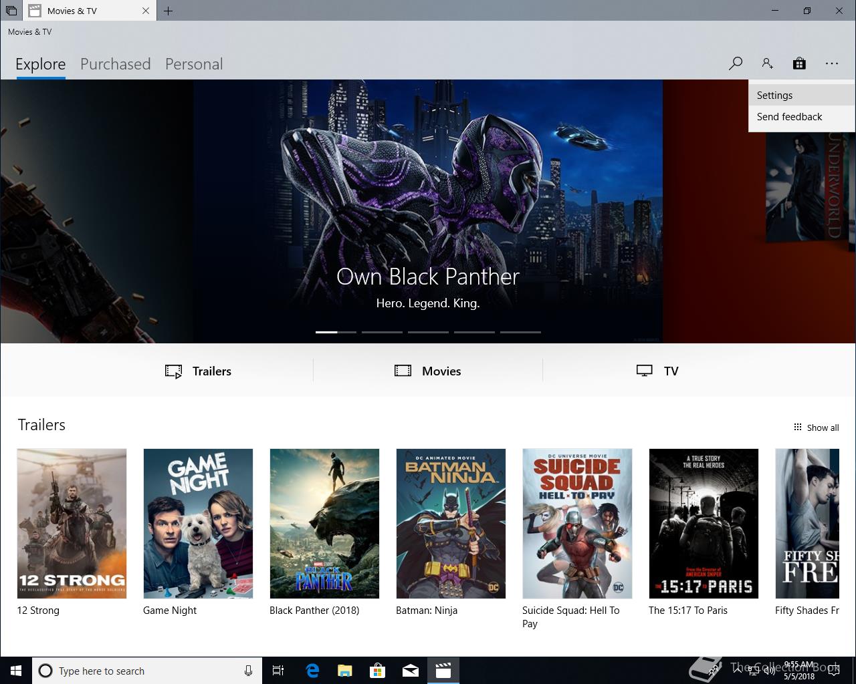Click the Trailers category icon

[174, 371]
